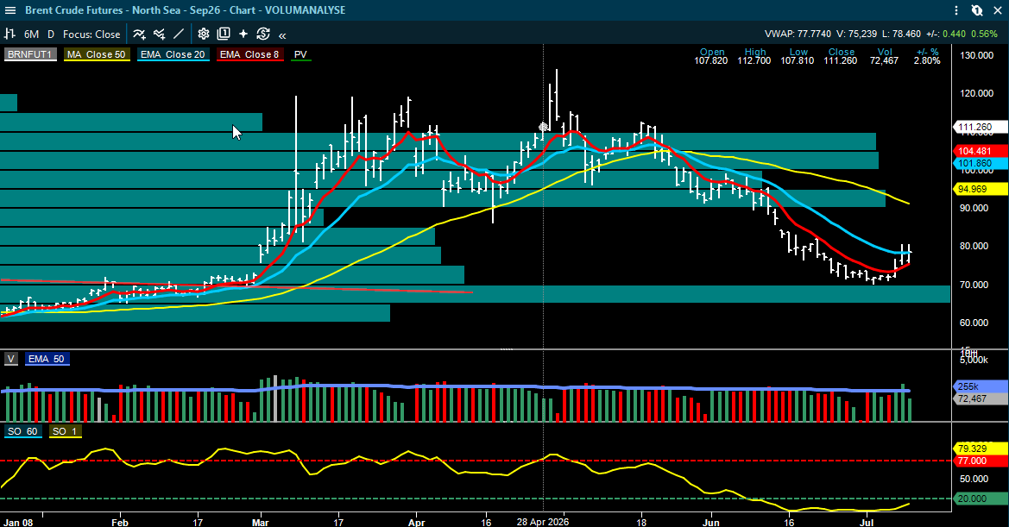Add indicator with the first wavy-line plus icon
This screenshot has height=527, width=1009.
[x=139, y=34]
